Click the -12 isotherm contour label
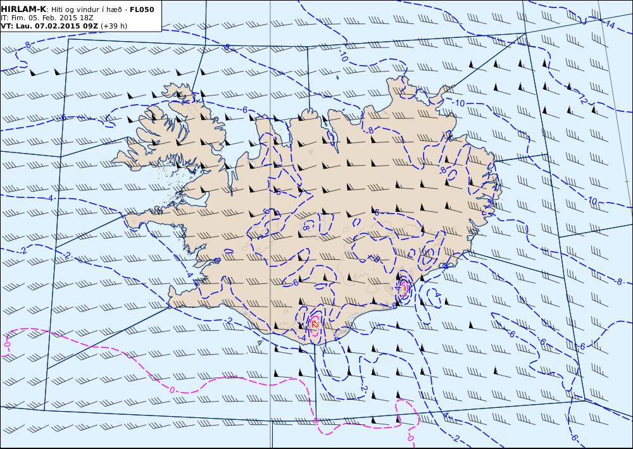633x449 pixels. tap(584, 99)
